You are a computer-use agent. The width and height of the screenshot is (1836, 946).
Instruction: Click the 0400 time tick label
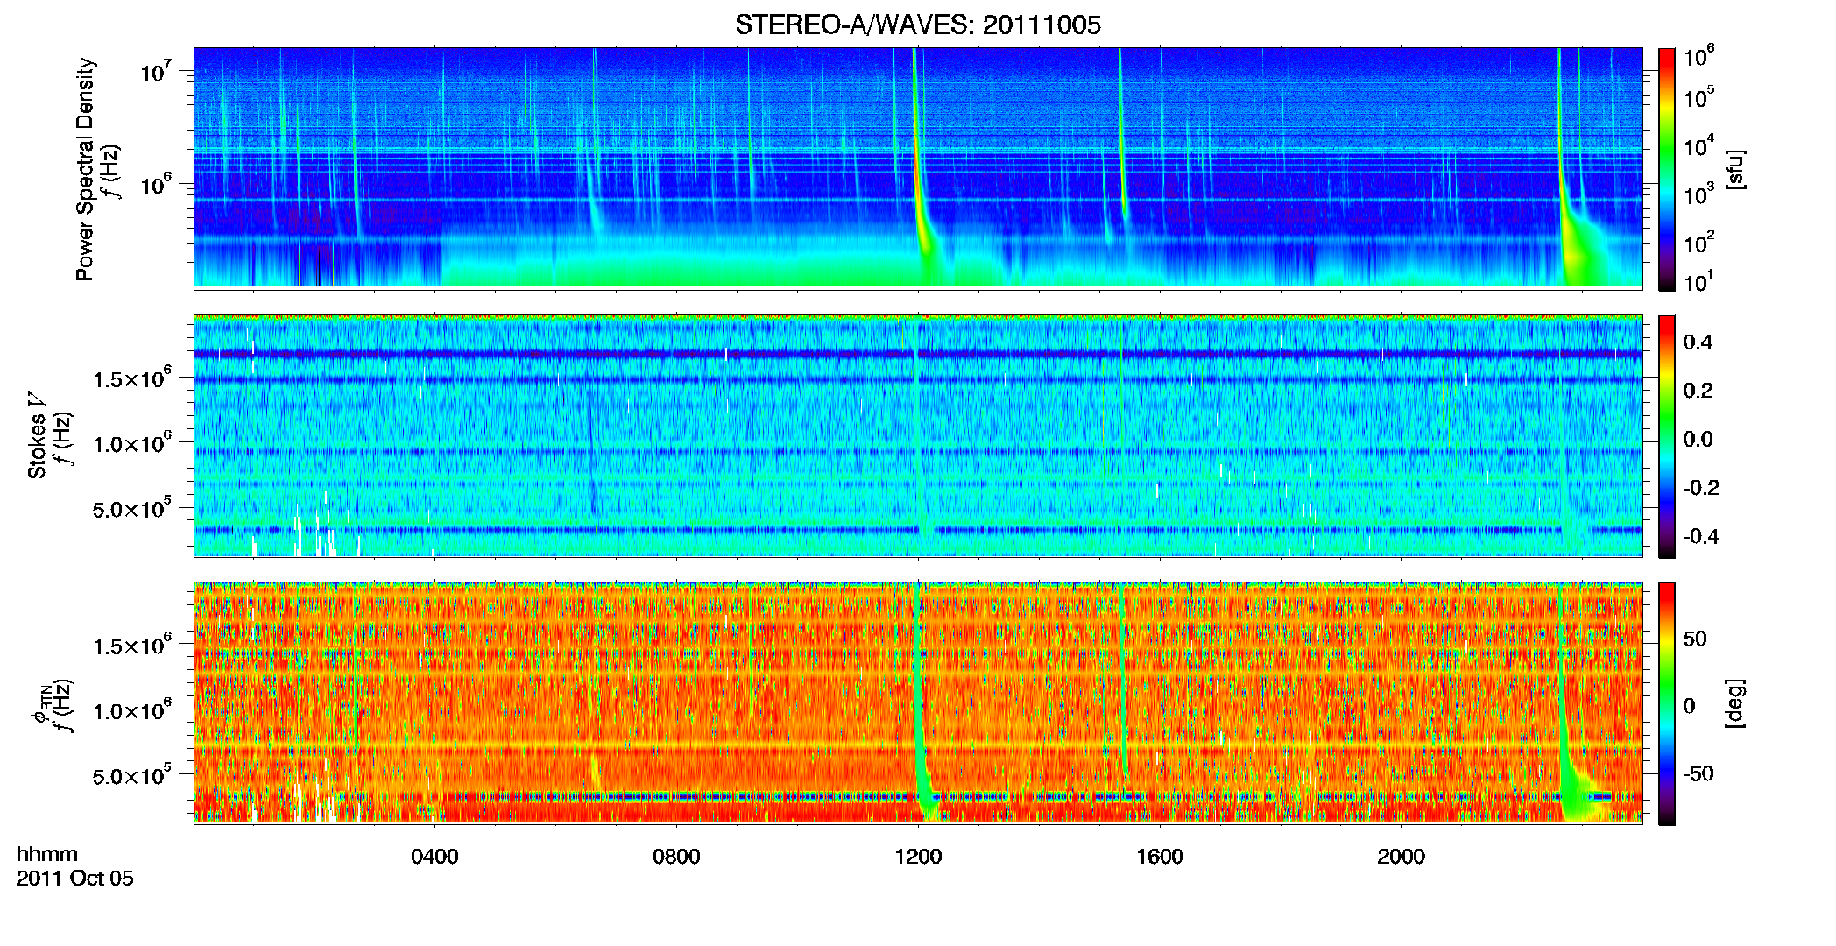[434, 857]
